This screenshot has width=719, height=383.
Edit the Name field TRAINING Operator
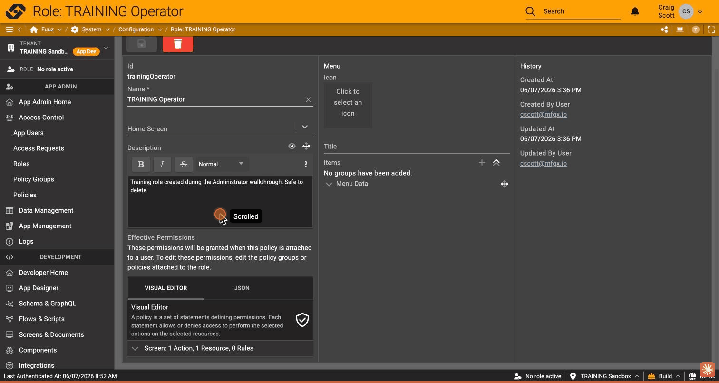pyautogui.click(x=215, y=99)
